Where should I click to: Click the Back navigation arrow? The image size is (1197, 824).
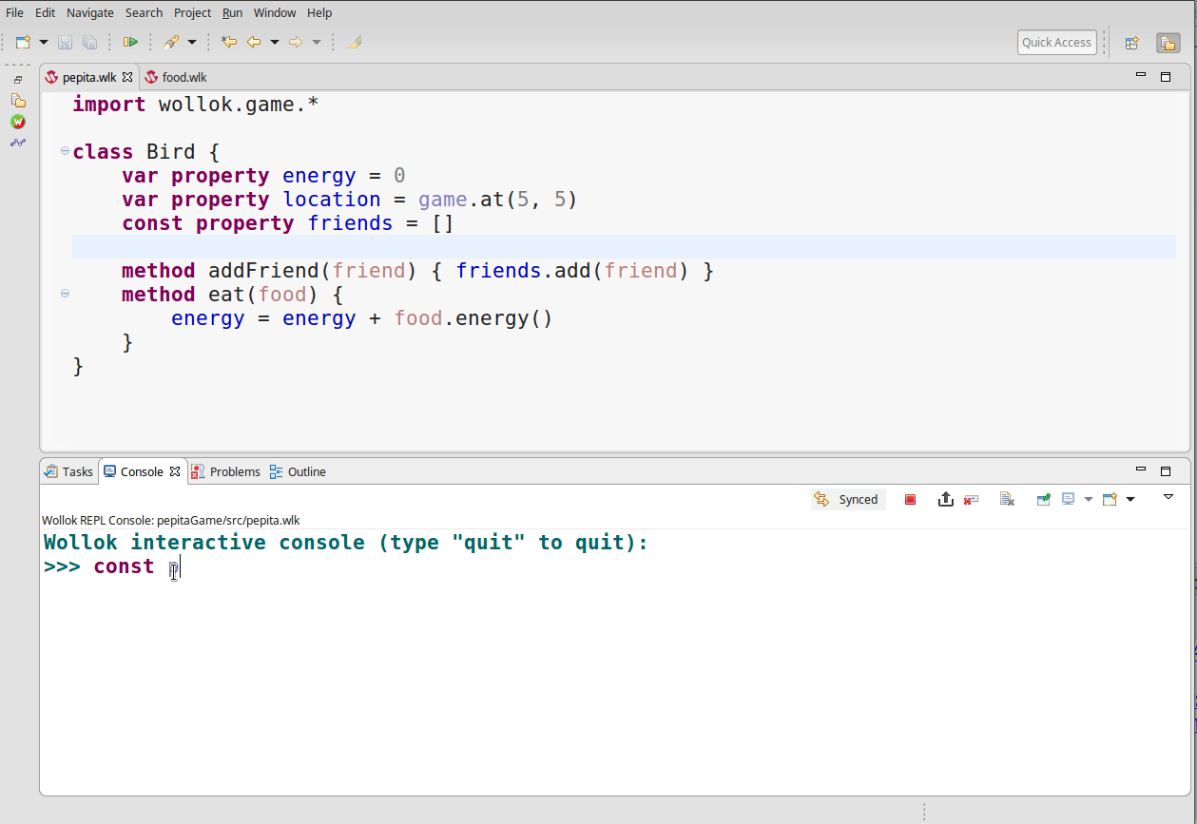pos(254,42)
